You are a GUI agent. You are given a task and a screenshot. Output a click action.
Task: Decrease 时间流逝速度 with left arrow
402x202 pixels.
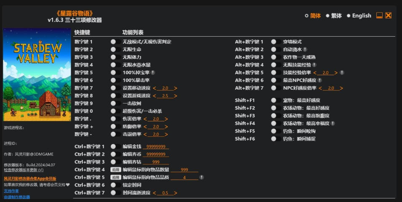tap(154, 193)
